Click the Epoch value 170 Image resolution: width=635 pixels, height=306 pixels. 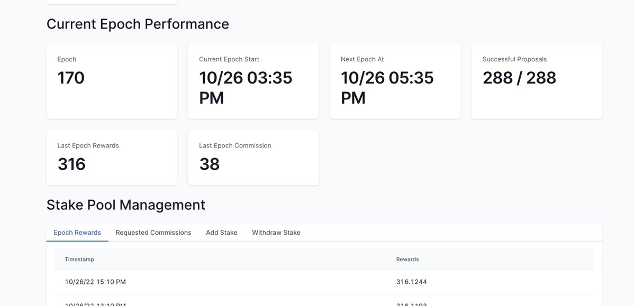point(71,78)
